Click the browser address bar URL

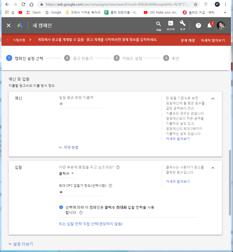117,4
